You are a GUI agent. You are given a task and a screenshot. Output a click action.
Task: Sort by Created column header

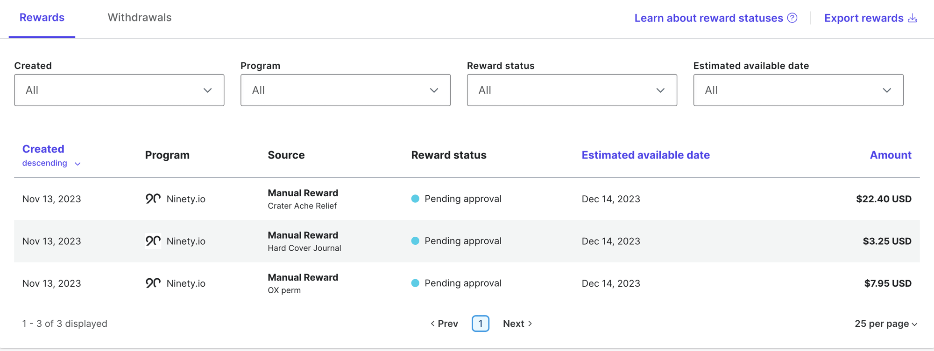[43, 149]
